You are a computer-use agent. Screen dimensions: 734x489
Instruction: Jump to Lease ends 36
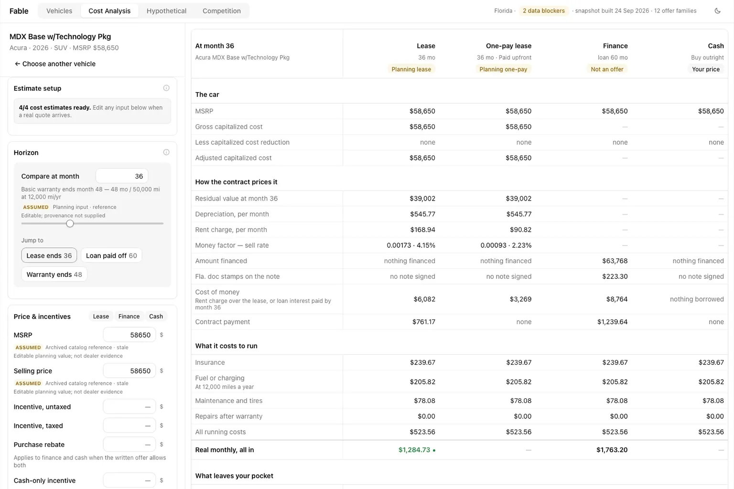point(49,255)
